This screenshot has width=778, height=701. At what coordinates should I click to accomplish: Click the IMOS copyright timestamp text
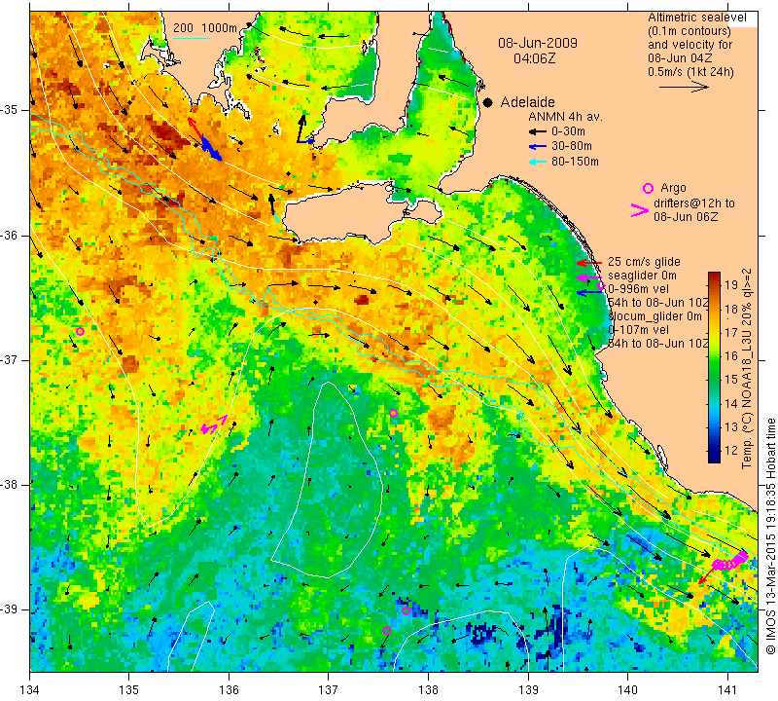point(770,535)
